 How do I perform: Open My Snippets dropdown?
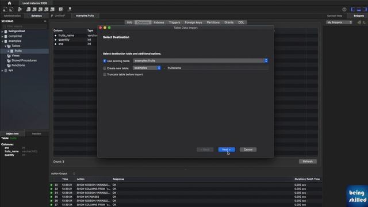tap(339, 22)
